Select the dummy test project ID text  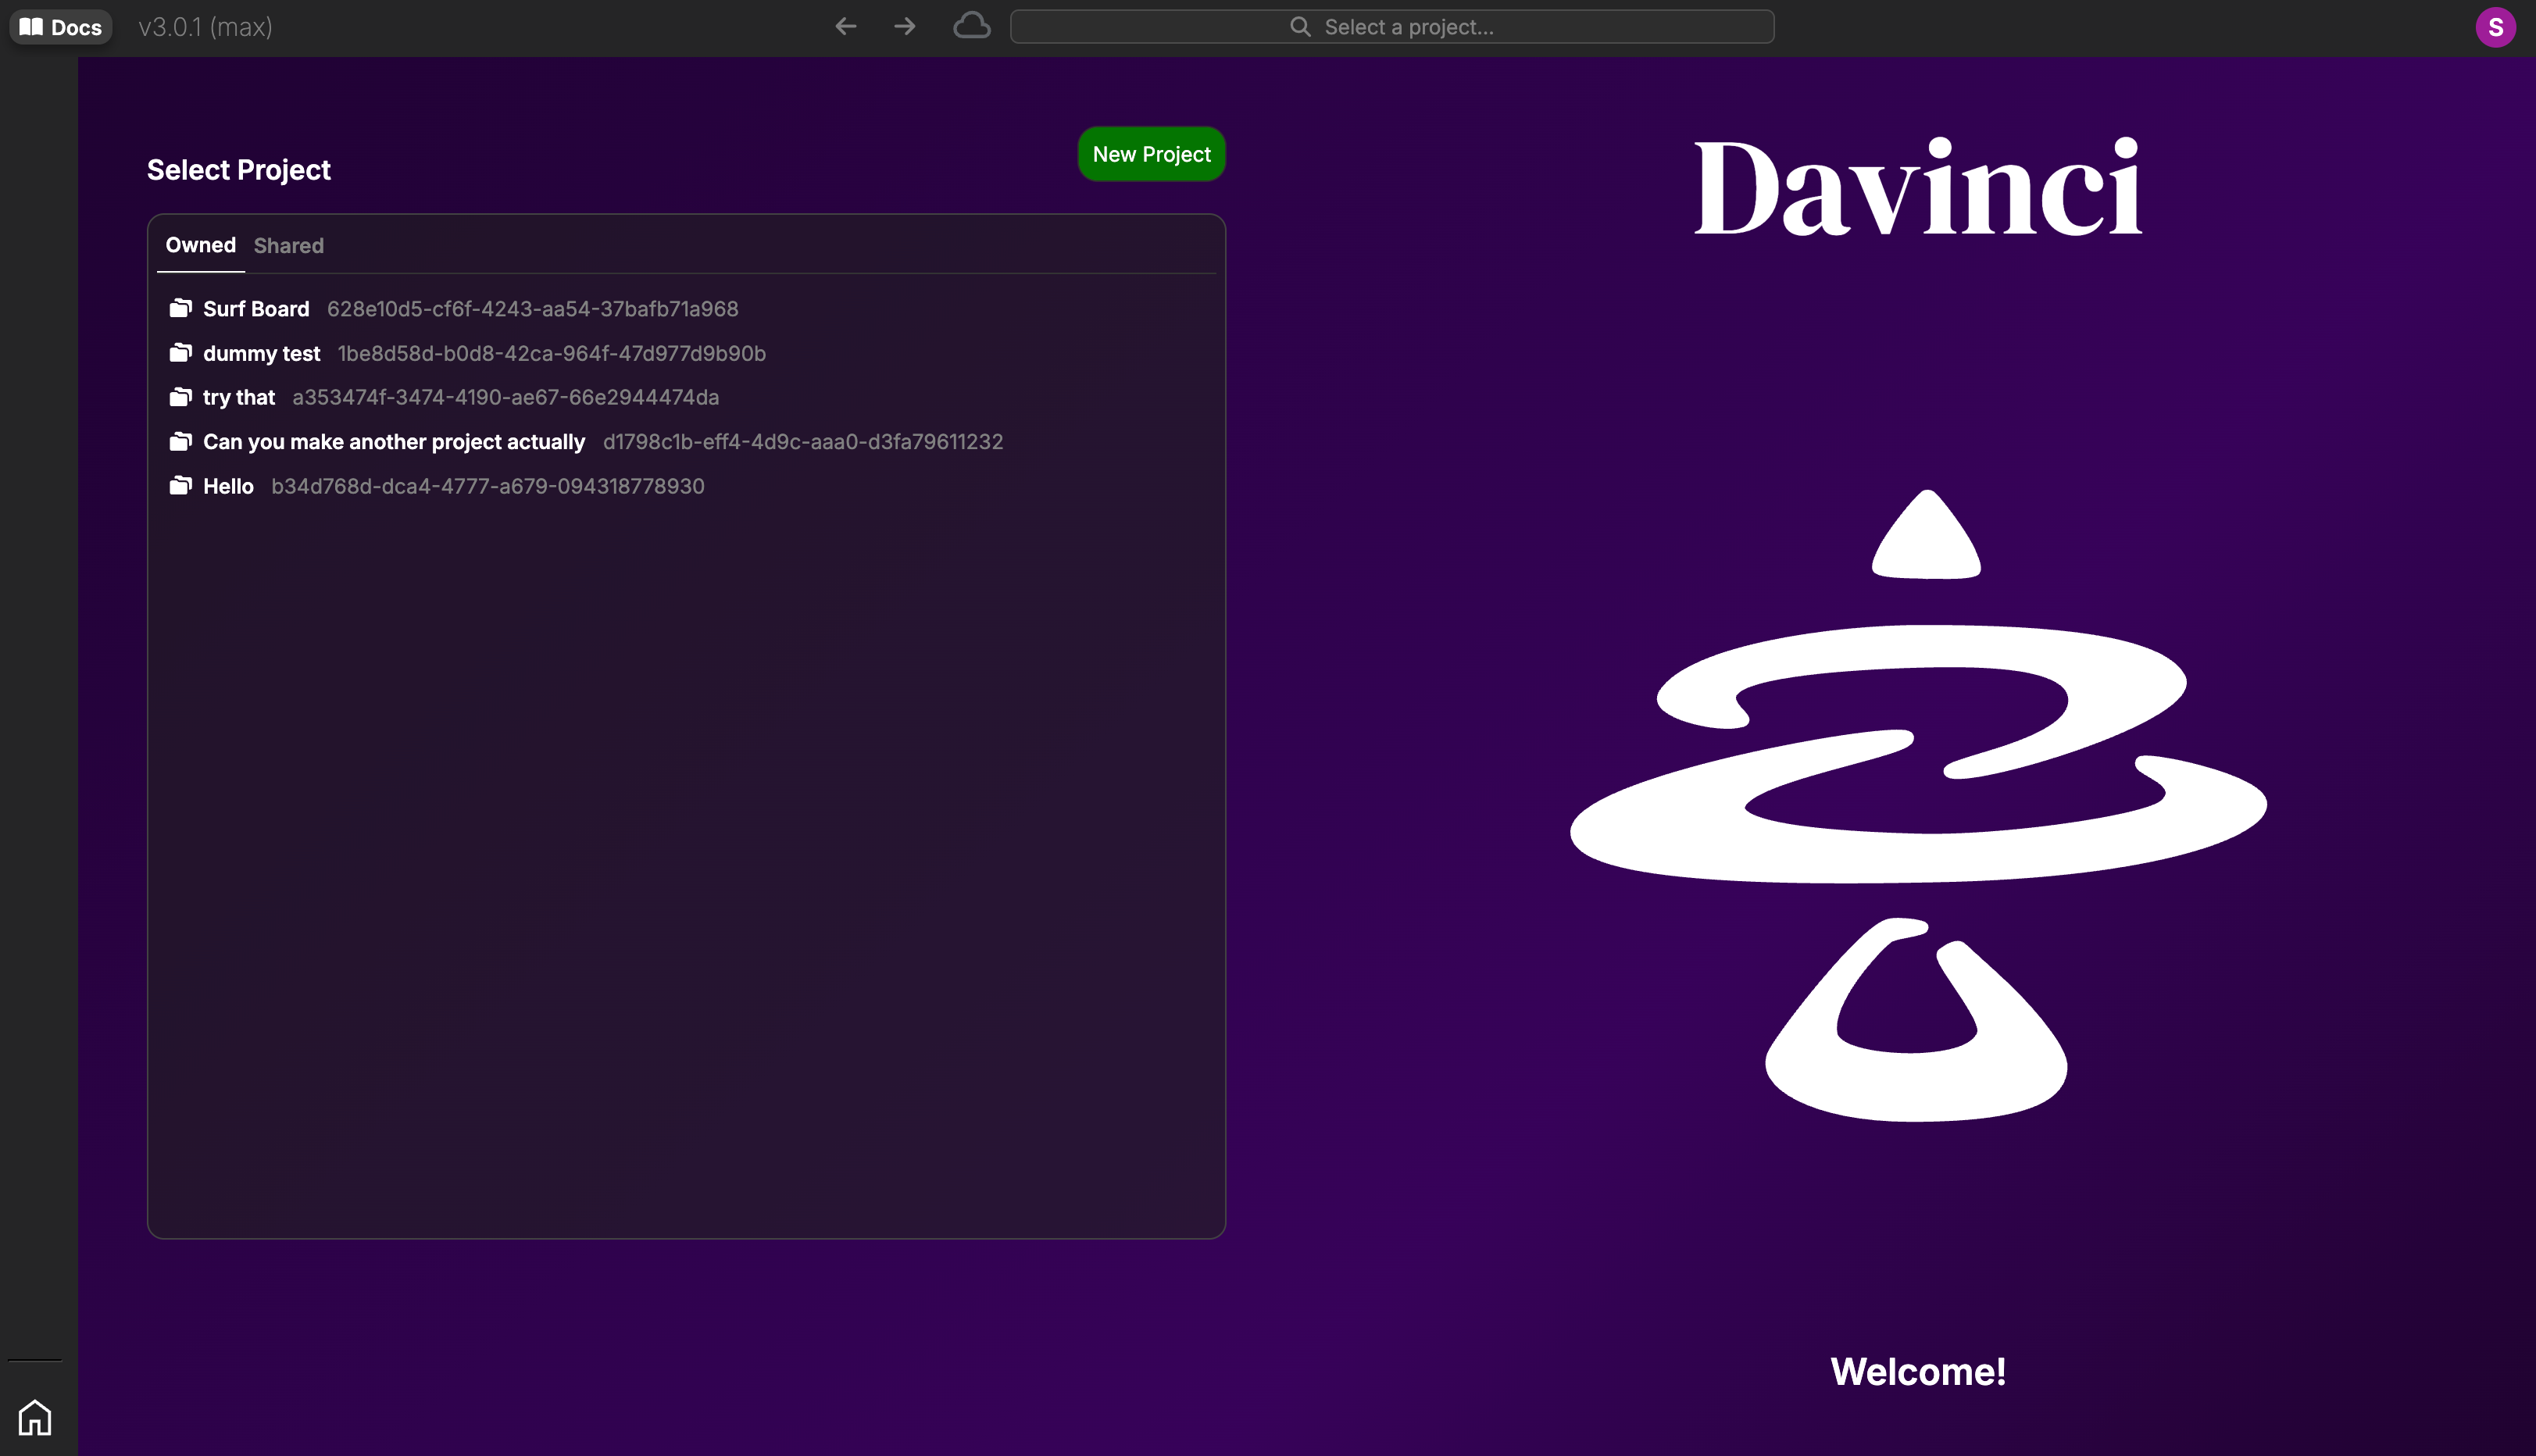pyautogui.click(x=551, y=354)
